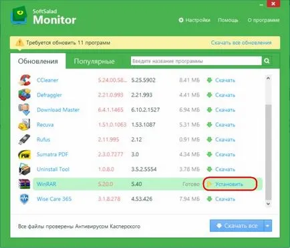Click Скачать for Wise Care 365
This screenshot has height=248, width=290.
[225, 199]
